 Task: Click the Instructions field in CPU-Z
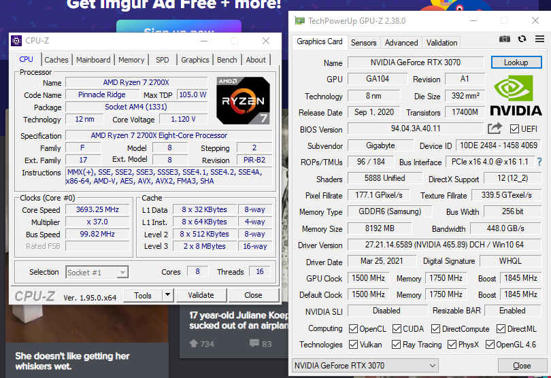(x=169, y=177)
